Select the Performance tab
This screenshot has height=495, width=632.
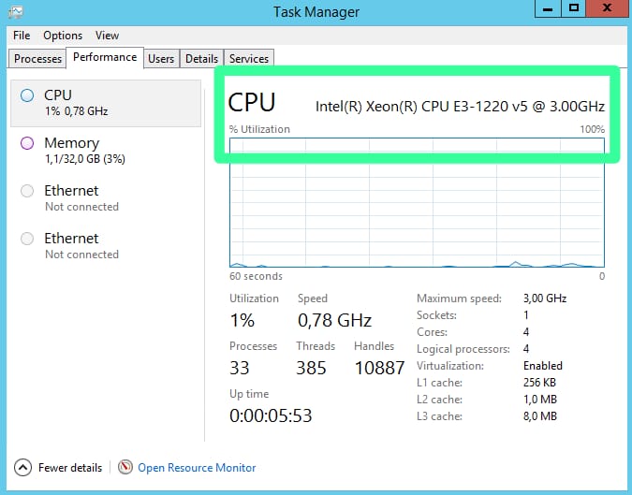pos(105,57)
